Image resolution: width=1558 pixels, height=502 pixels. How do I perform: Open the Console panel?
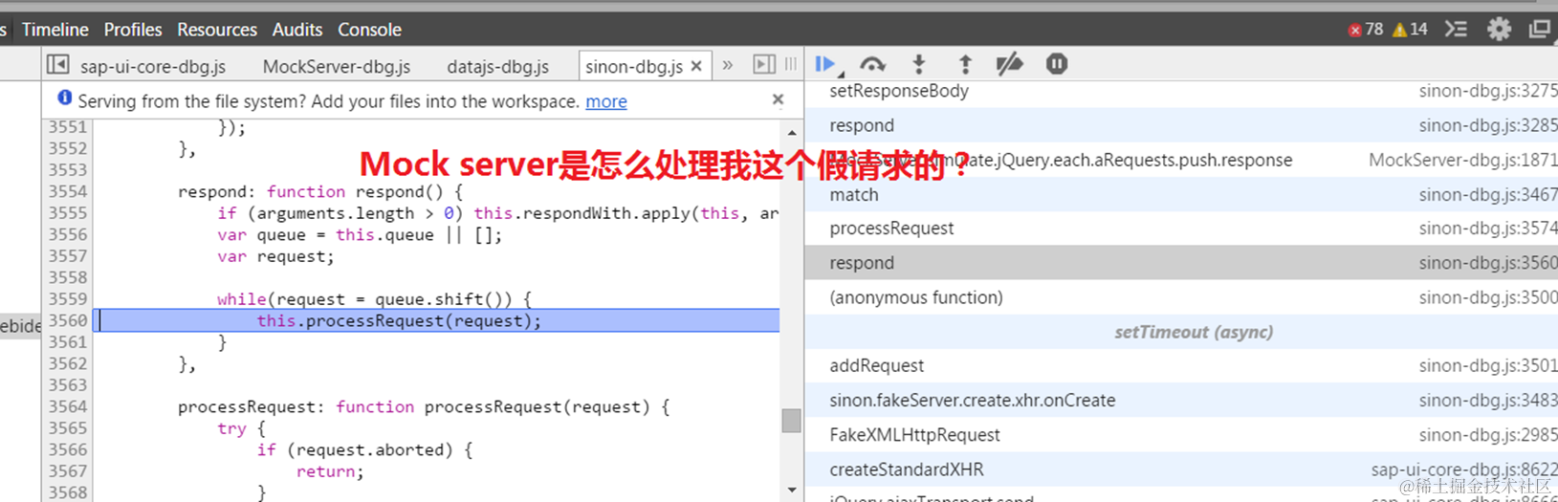pos(369,30)
